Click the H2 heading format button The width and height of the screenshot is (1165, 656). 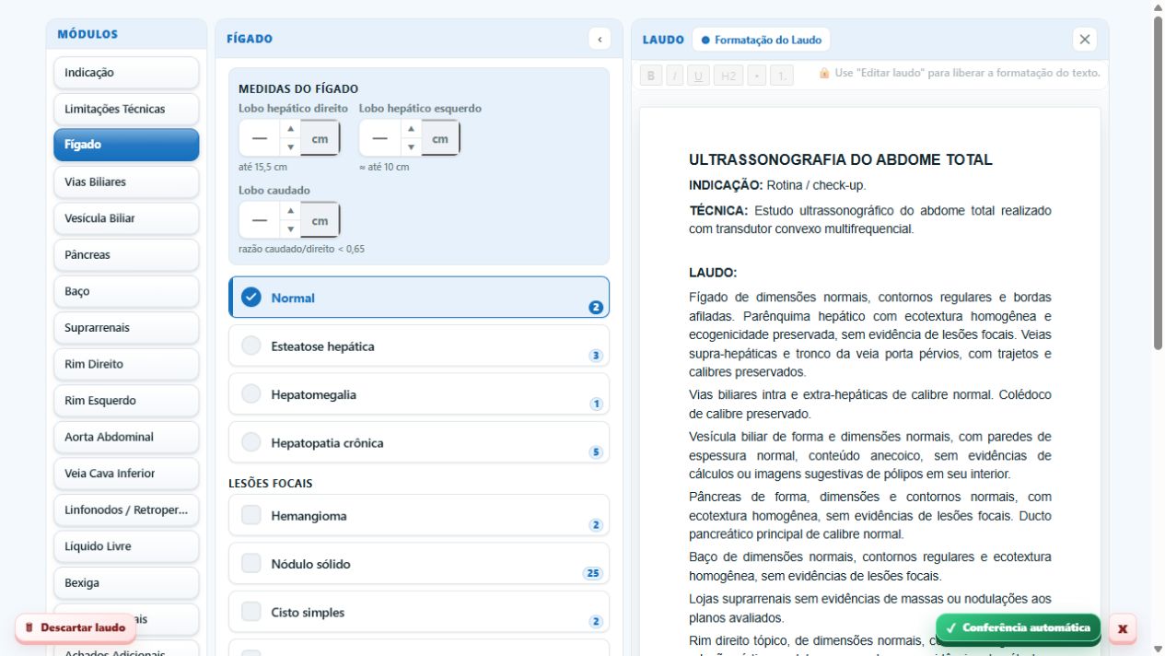pos(728,76)
